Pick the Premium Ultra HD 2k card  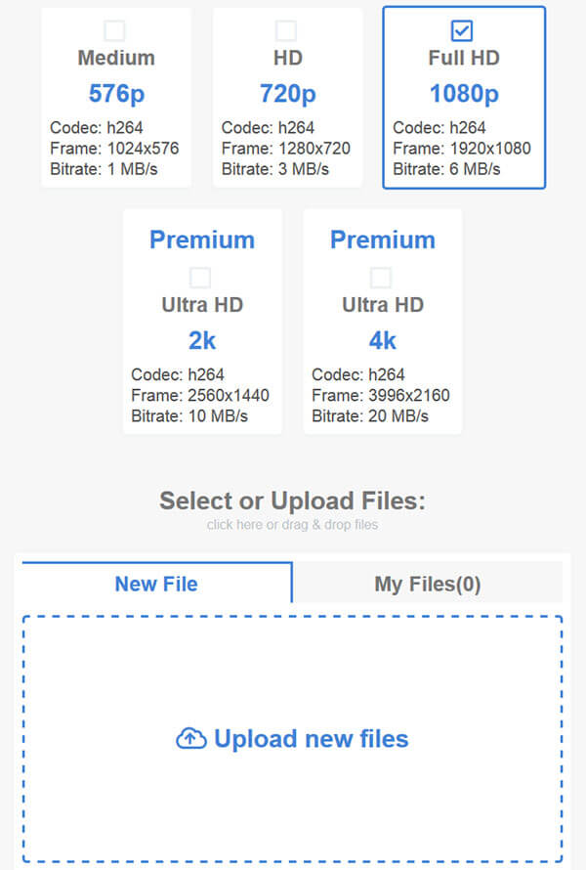[x=202, y=323]
